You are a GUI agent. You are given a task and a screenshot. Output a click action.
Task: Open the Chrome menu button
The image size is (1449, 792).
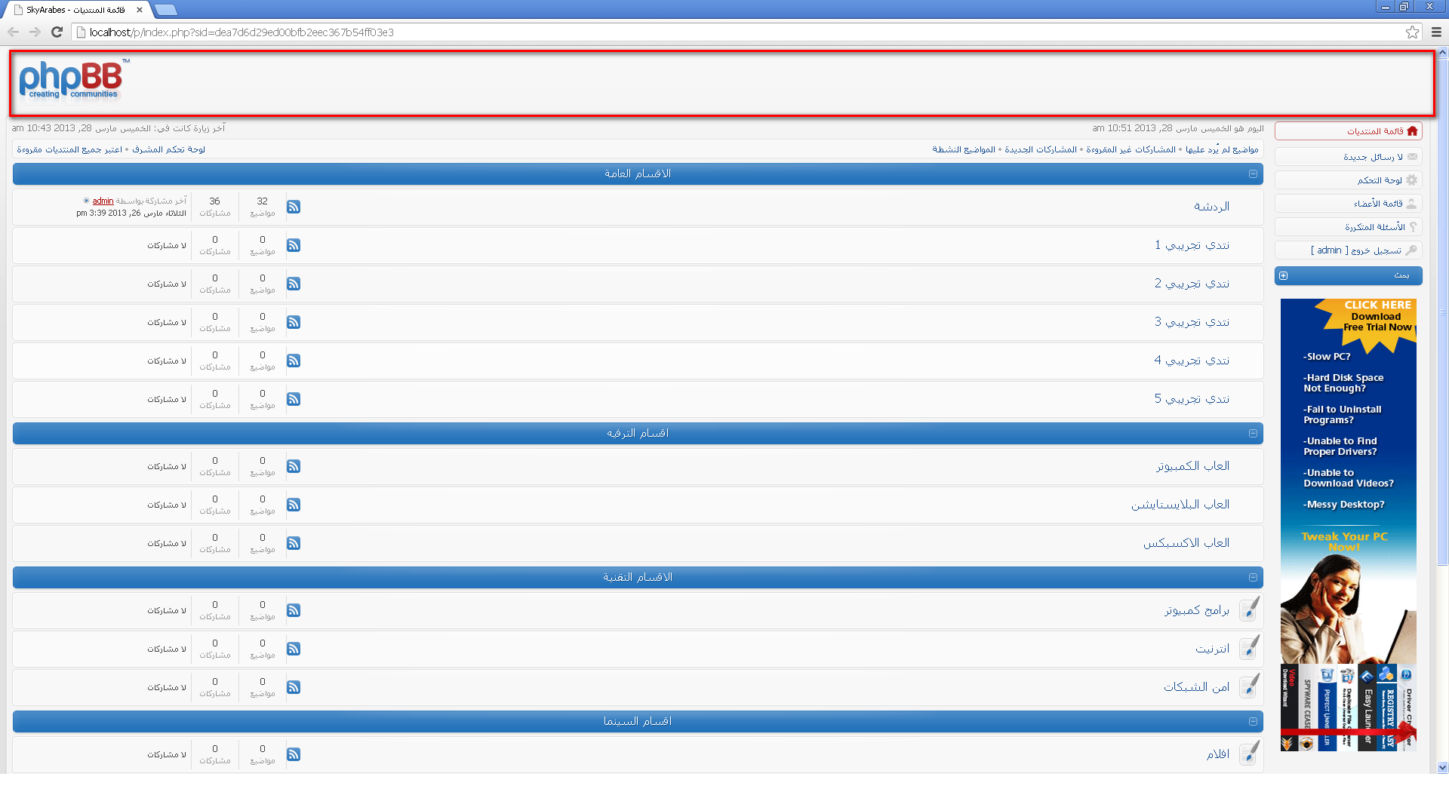tap(1436, 32)
